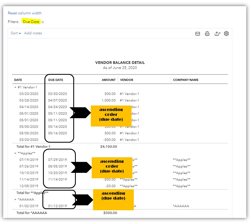Viewport: 250px width, 222px height.
Task: Click the 05/16/2020 due date in 500.00 row
Action: pyautogui.click(x=57, y=133)
